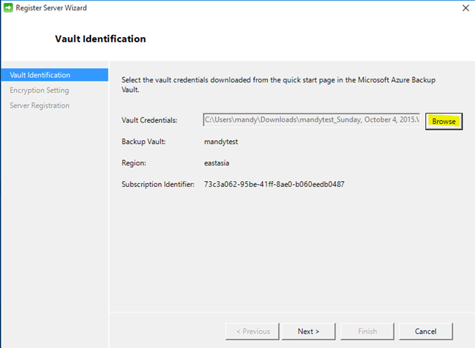The width and height of the screenshot is (475, 348).
Task: Click the vault credentials instruction text
Action: click(278, 85)
